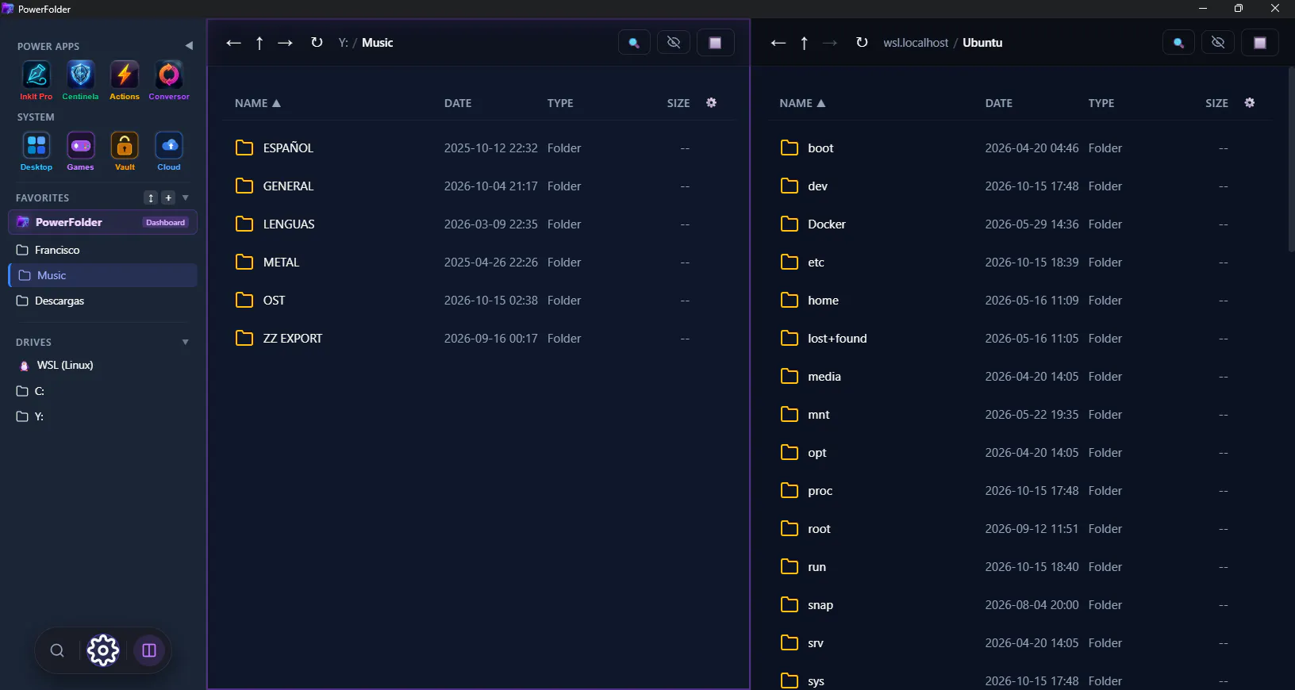Go back in the Ubuntu pane
This screenshot has height=690, width=1295.
coord(778,43)
